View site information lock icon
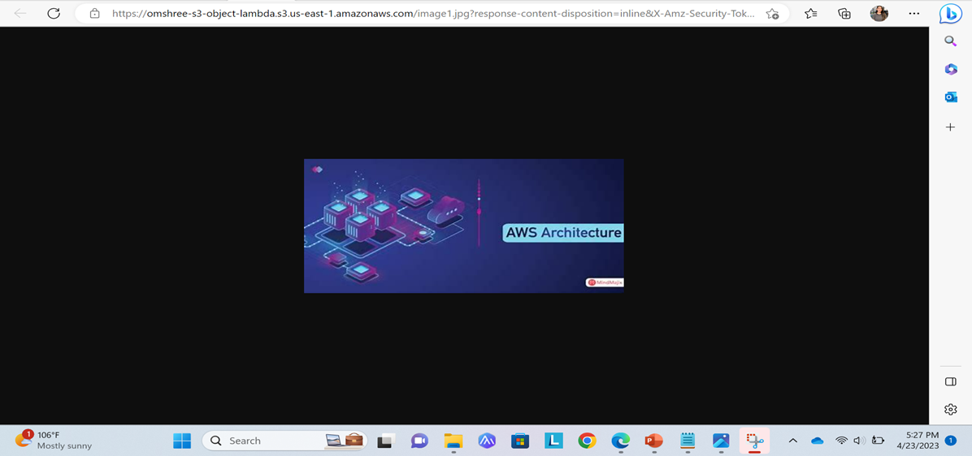The width and height of the screenshot is (972, 456). (94, 14)
